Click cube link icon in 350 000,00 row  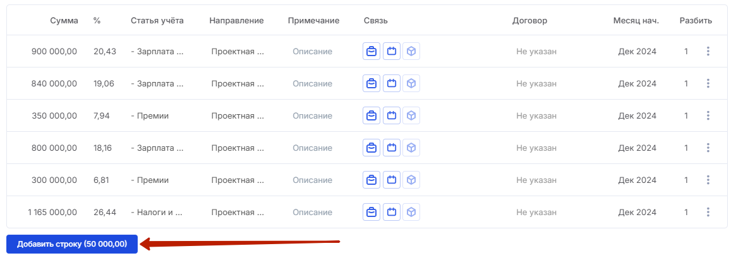[x=411, y=115]
